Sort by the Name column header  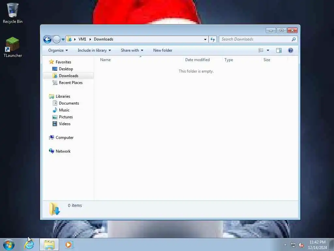click(x=140, y=60)
